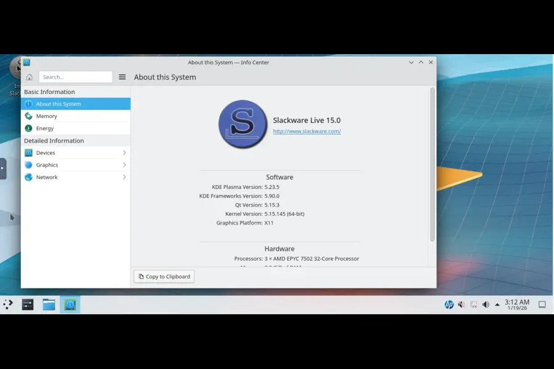554x369 pixels.
Task: Open the slackware.com website link
Action: point(307,131)
